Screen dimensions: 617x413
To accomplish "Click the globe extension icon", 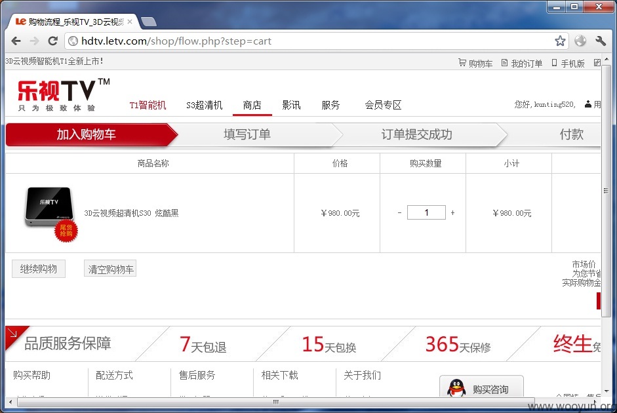I will (x=580, y=41).
